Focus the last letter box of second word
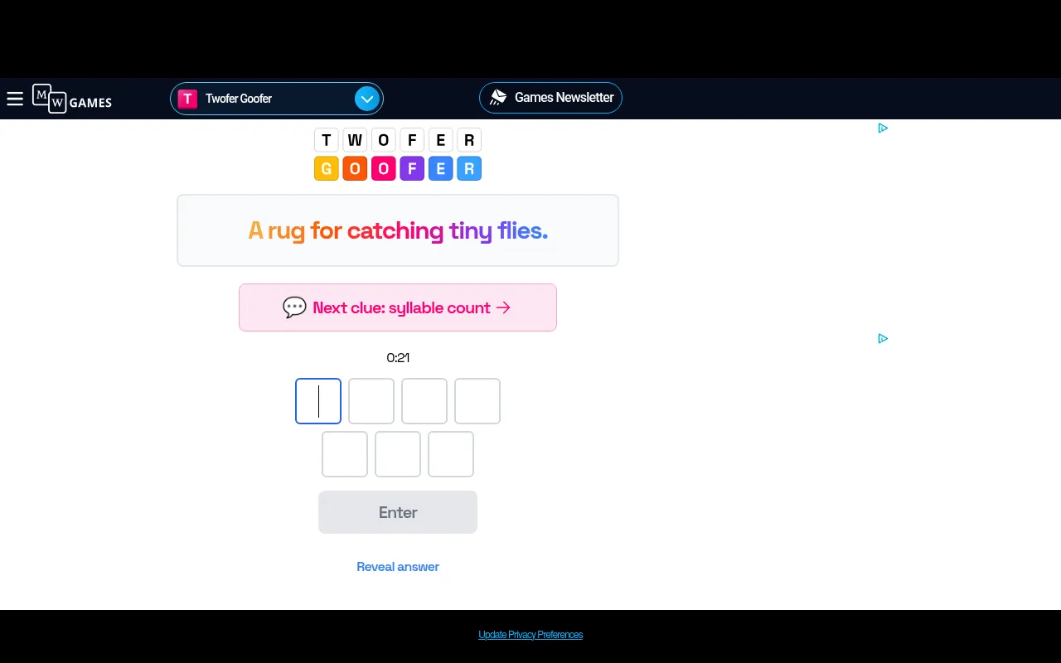1061x663 pixels. [451, 454]
